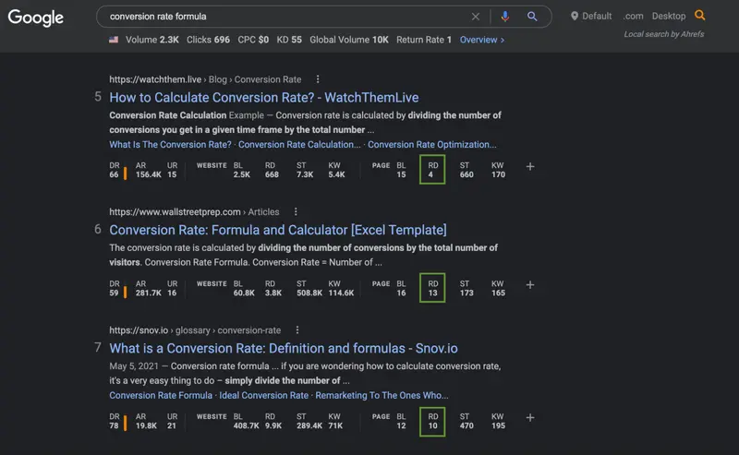Viewport: 739px width, 455px height.
Task: Click the Clicks 696 metric
Action: [209, 40]
